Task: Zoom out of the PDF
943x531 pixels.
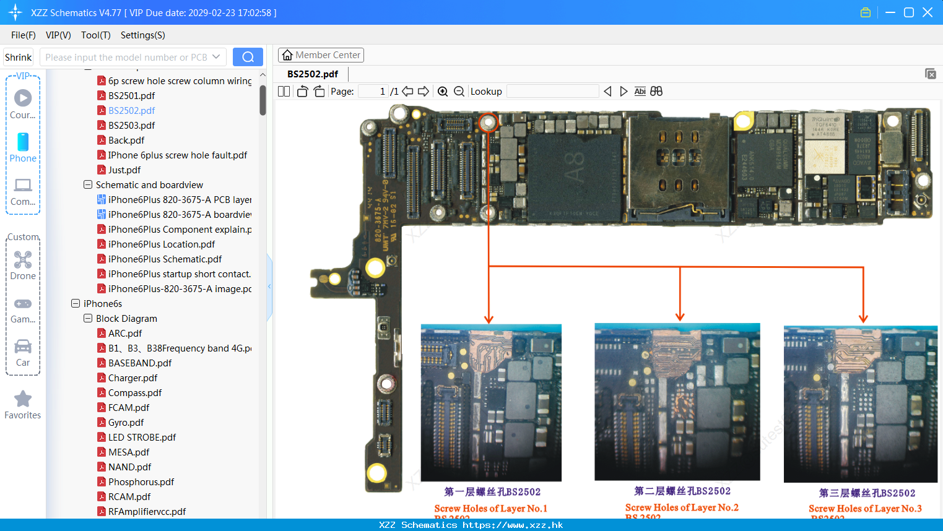Action: [459, 92]
